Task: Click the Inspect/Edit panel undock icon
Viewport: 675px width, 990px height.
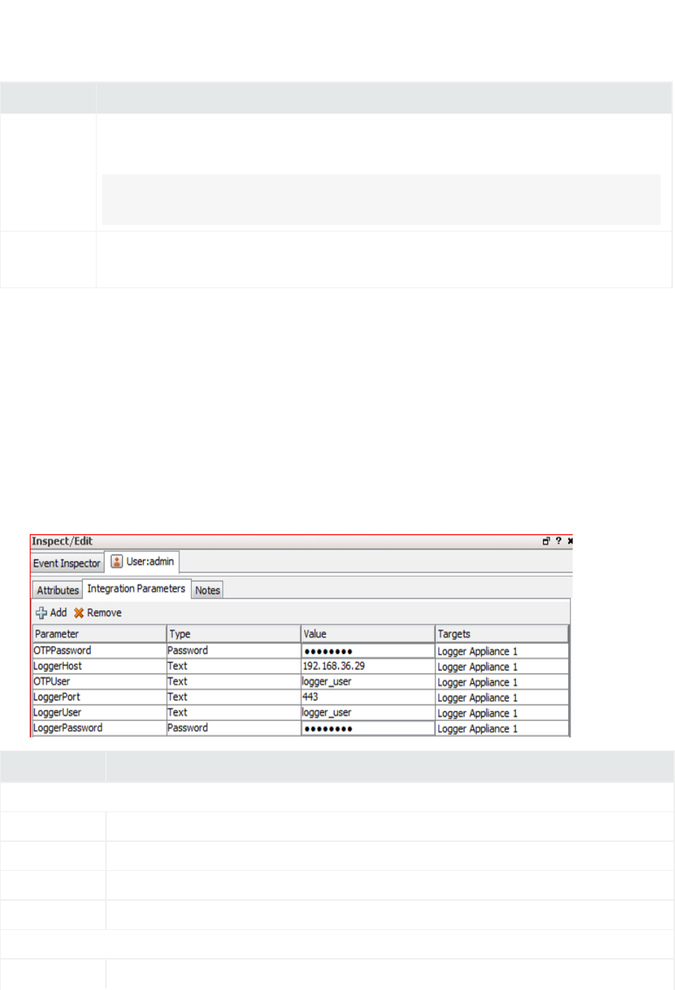Action: (x=546, y=541)
